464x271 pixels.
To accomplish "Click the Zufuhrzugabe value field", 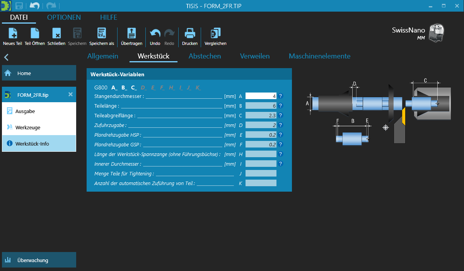I will (x=261, y=125).
